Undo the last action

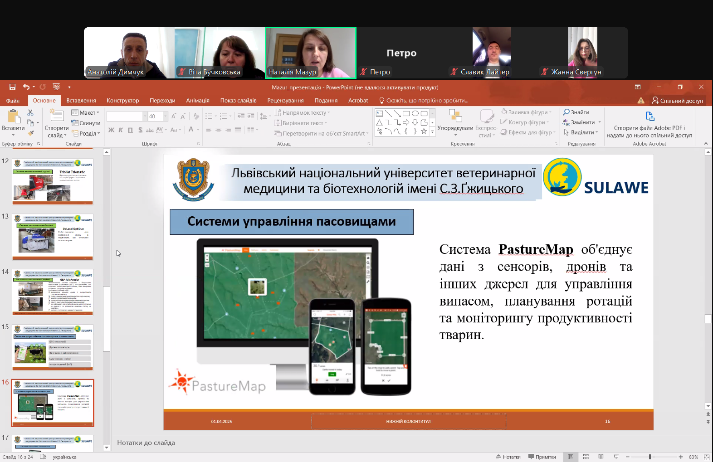coord(26,87)
